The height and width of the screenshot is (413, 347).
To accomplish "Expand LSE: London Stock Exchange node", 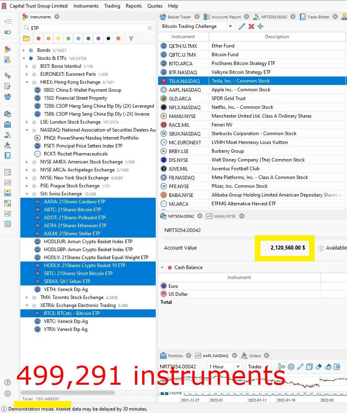I will [27, 122].
